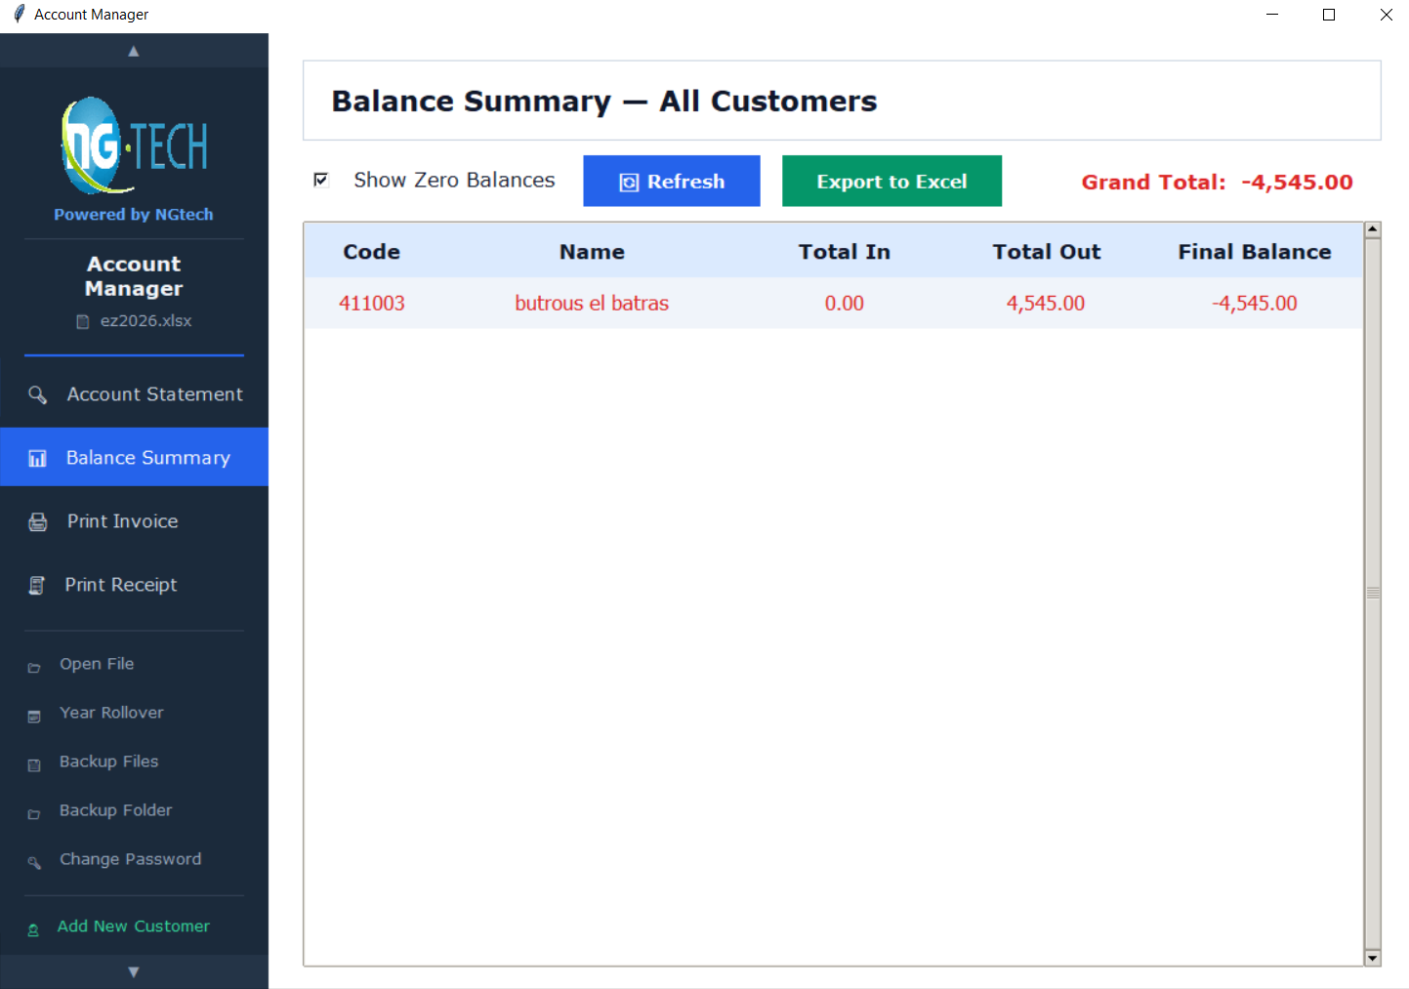The height and width of the screenshot is (989, 1409).
Task: Click the Final Balance column header
Action: (x=1255, y=252)
